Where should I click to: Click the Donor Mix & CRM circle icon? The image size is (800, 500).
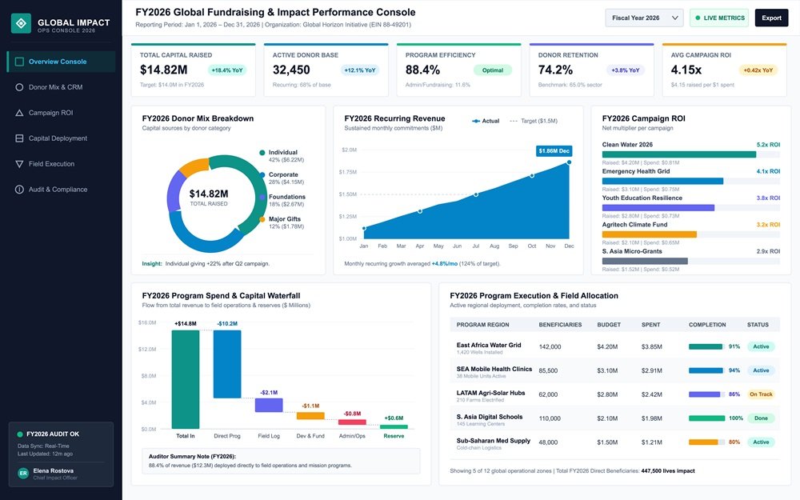(19, 87)
